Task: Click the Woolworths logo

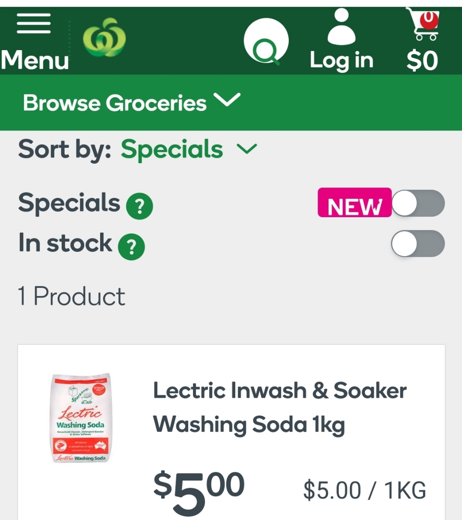Action: pos(104,38)
